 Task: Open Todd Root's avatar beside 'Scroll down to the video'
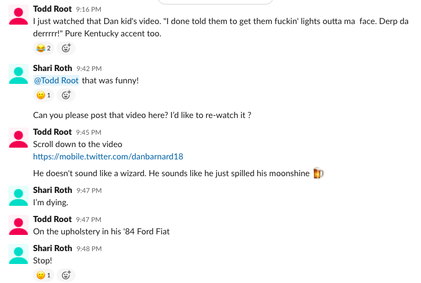click(x=18, y=138)
